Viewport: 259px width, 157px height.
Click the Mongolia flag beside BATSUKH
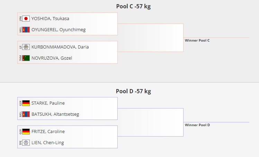click(x=26, y=114)
